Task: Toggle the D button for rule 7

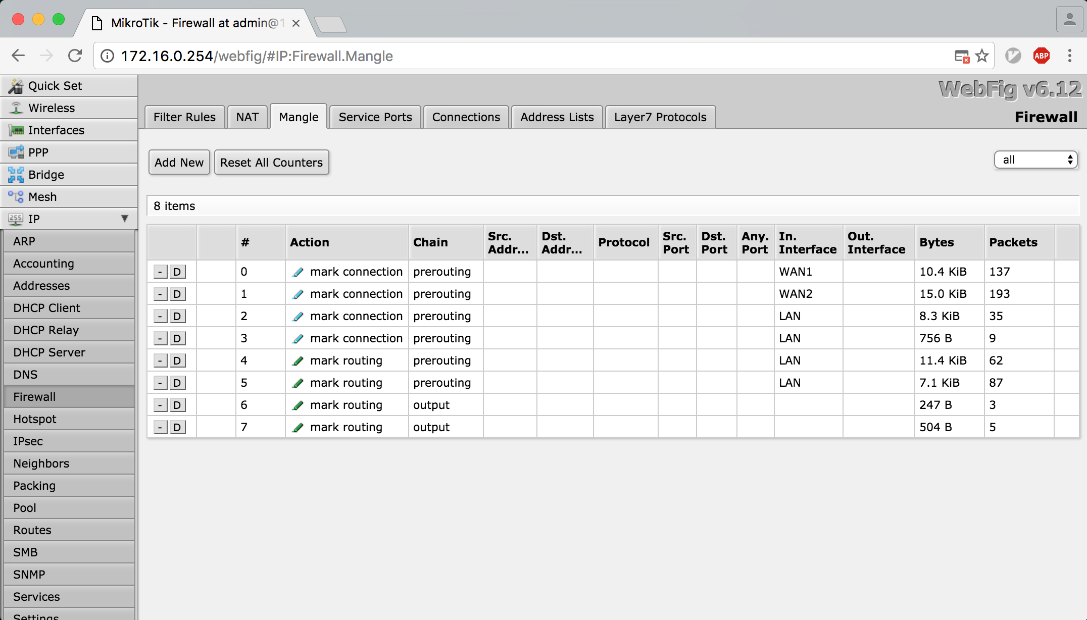Action: [177, 428]
